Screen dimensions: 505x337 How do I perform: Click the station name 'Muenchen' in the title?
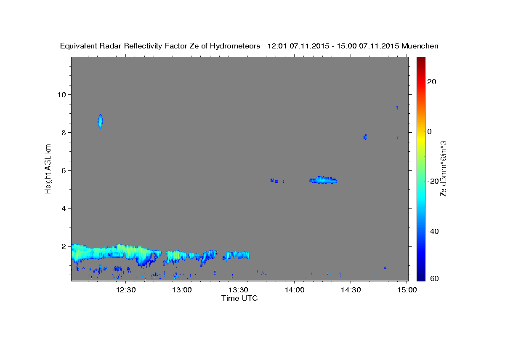(x=420, y=46)
